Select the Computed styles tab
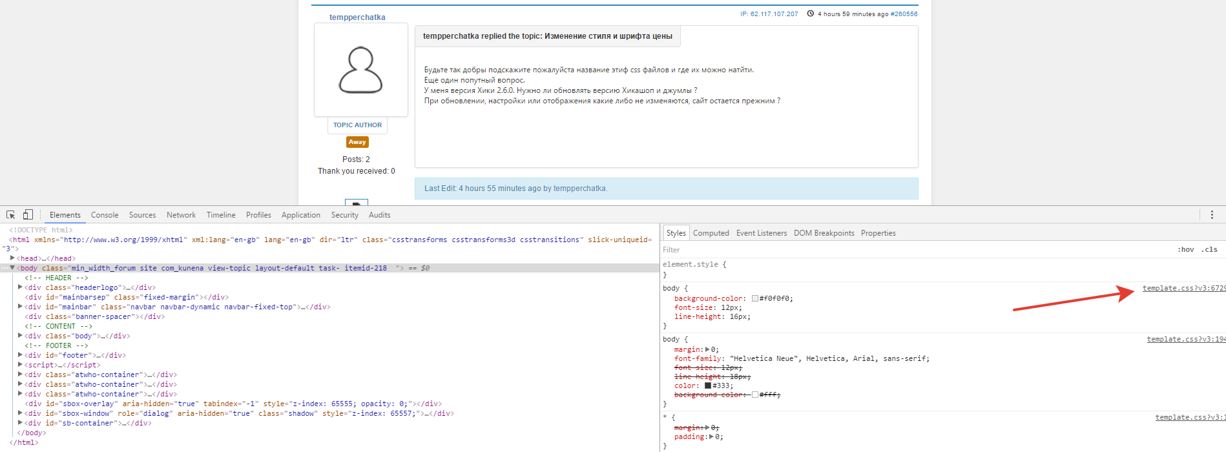 pyautogui.click(x=711, y=233)
